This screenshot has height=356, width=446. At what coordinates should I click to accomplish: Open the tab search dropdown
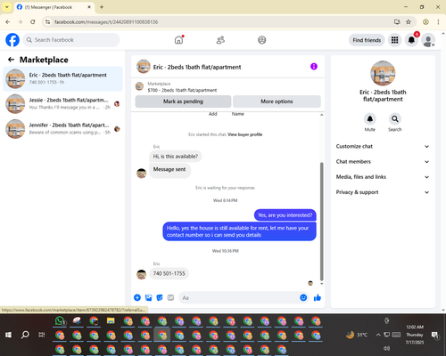pos(7,7)
